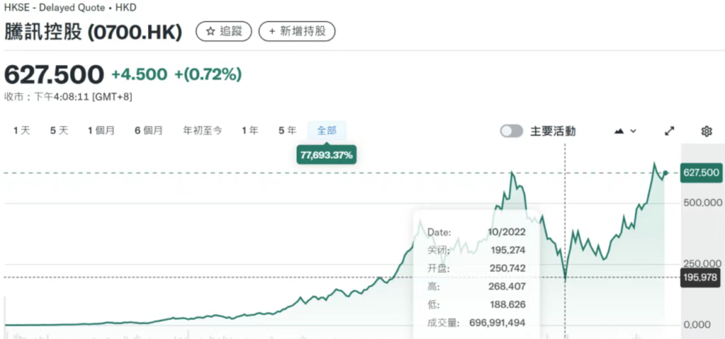
Task: Select the 5天 time range
Action: pyautogui.click(x=59, y=130)
